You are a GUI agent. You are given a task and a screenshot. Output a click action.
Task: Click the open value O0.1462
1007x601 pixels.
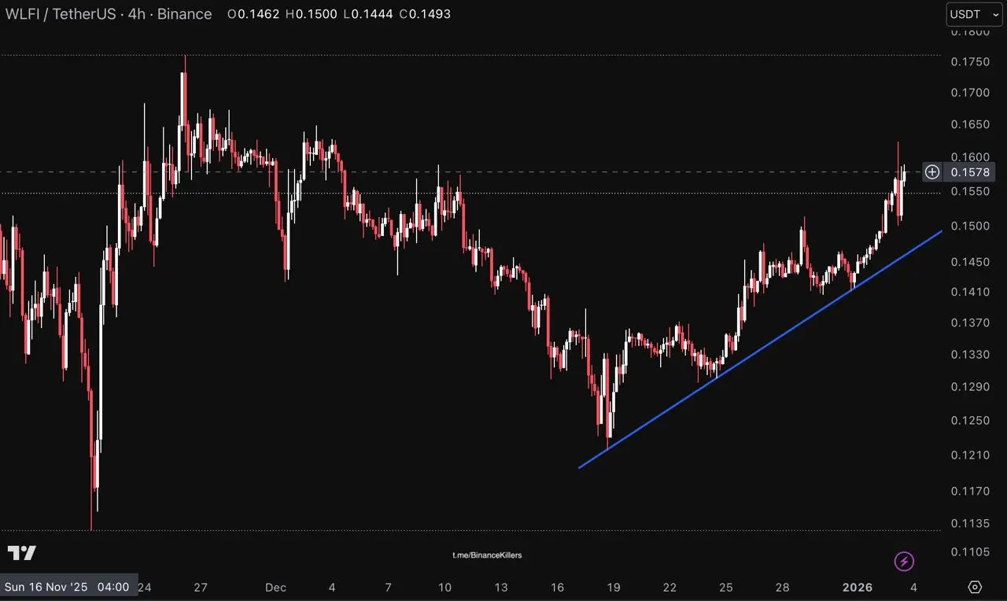click(253, 14)
